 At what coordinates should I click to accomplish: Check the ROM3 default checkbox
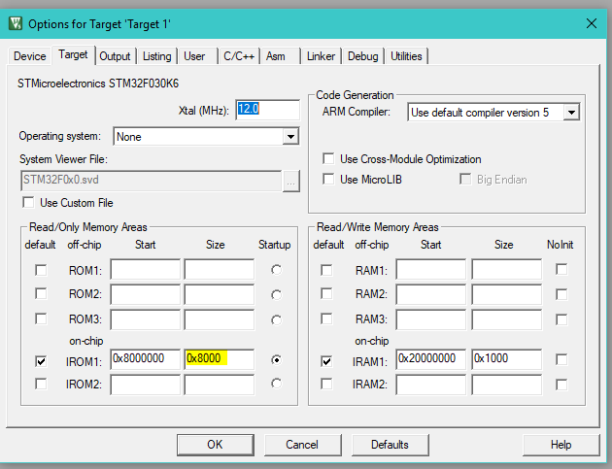(x=41, y=318)
